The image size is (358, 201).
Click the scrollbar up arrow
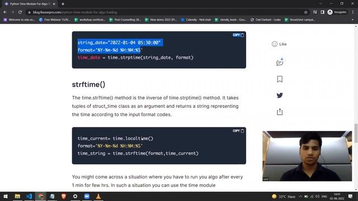[x=356, y=26]
